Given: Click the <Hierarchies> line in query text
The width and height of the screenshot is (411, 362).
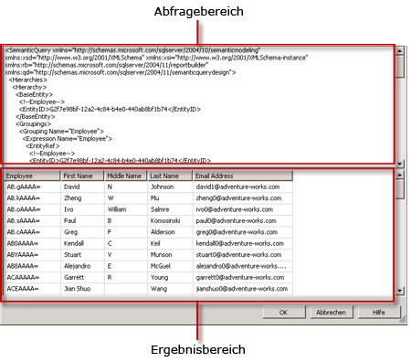Looking at the screenshot, I should click(x=28, y=80).
